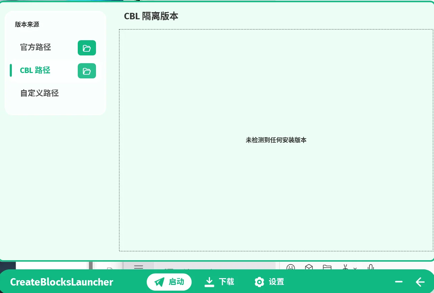Open the 设置 tab with gear icon
Screen dimensions: 434x293
click(x=269, y=282)
